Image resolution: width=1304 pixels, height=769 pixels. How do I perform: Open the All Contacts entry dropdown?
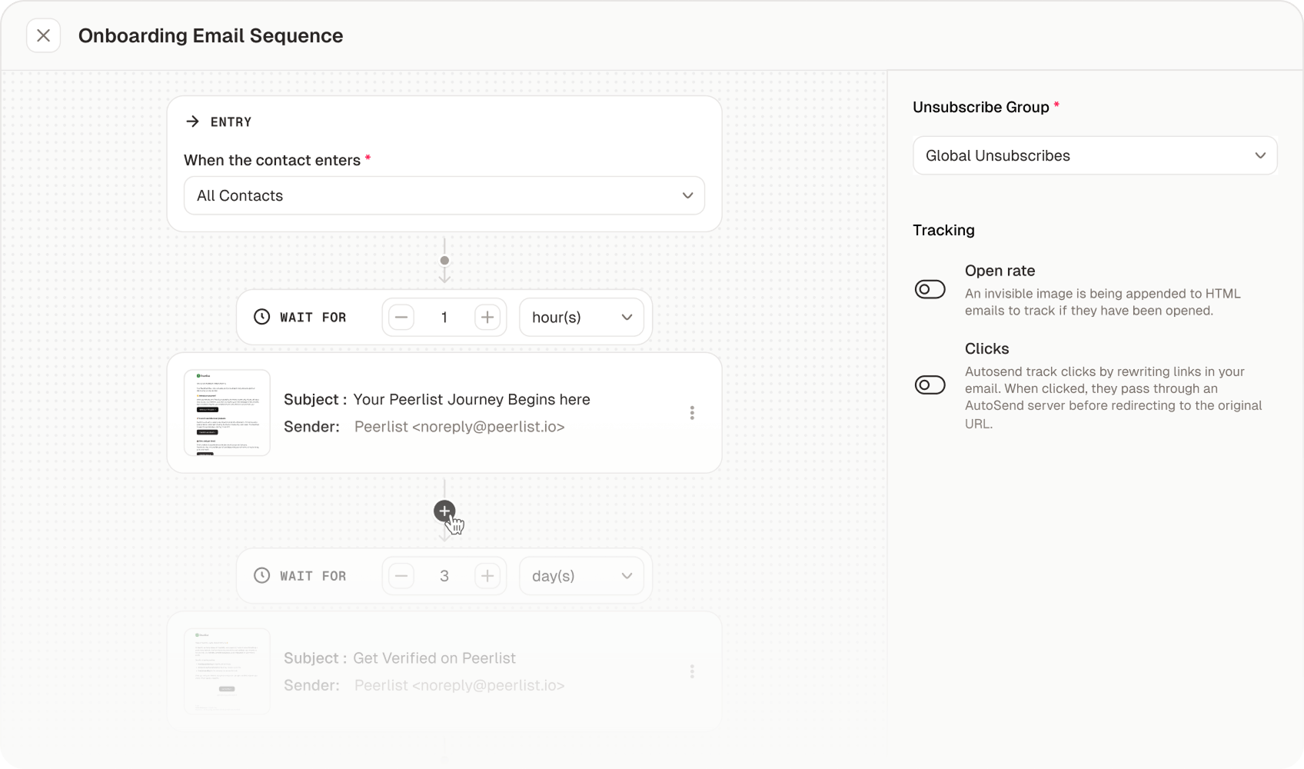tap(444, 196)
